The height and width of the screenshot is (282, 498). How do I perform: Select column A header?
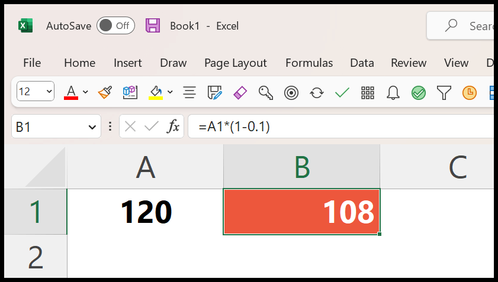click(x=146, y=167)
